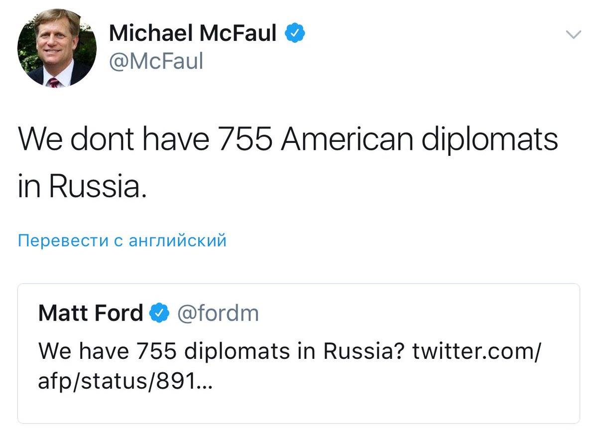Open Matt Ford's name in quoted tweet

click(x=91, y=314)
